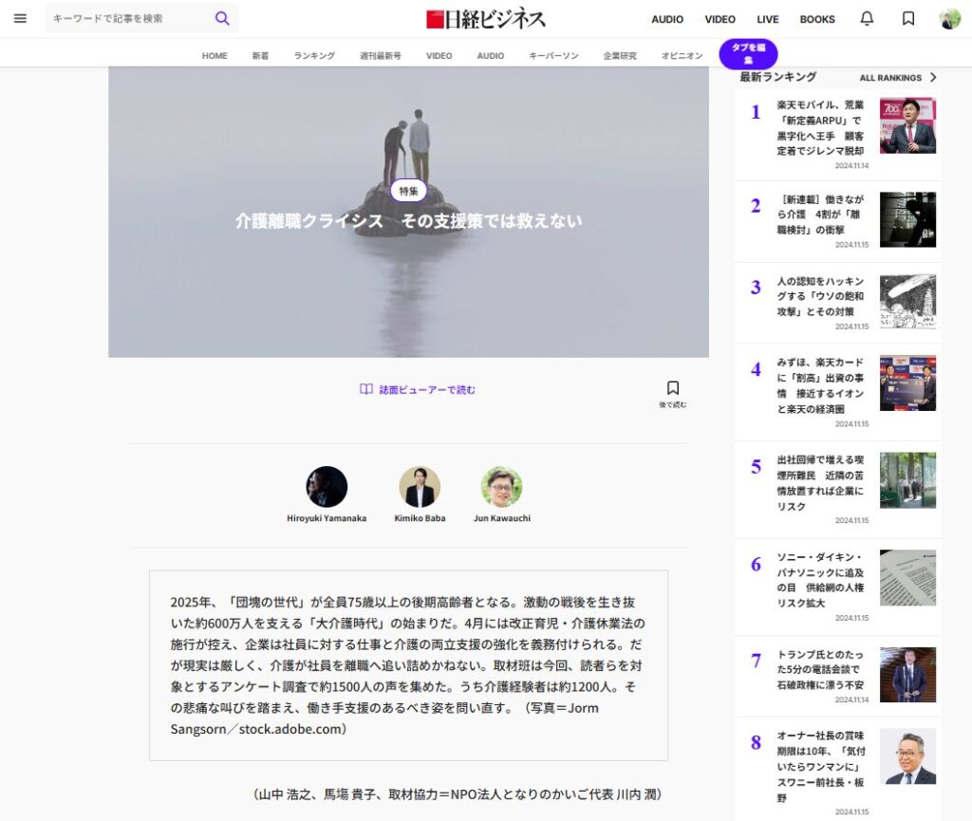This screenshot has width=972, height=821.
Task: Click the header bookmark icon
Action: pyautogui.click(x=908, y=19)
